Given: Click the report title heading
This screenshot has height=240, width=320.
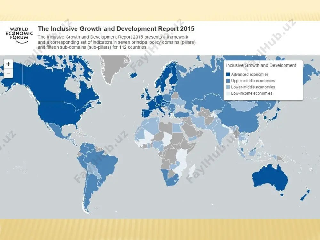Looking at the screenshot, I should (116, 28).
